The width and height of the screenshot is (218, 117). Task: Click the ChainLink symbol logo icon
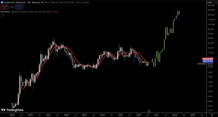coord(2,2)
